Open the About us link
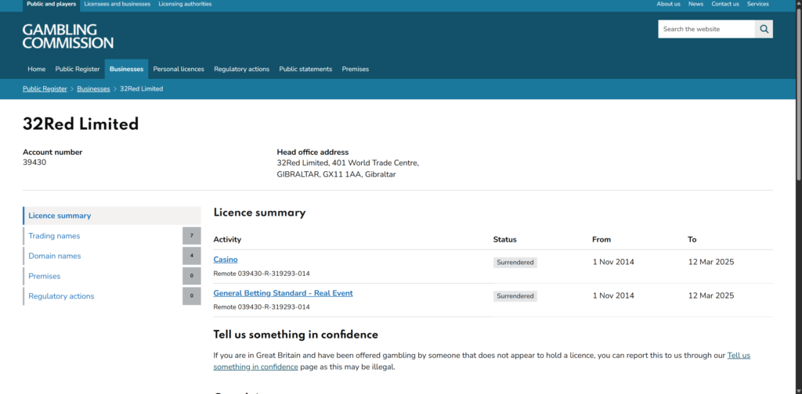The height and width of the screenshot is (394, 802). coord(668,4)
